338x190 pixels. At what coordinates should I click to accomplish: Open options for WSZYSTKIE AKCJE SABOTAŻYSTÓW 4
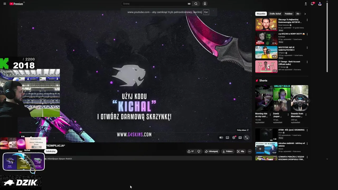click(x=307, y=48)
